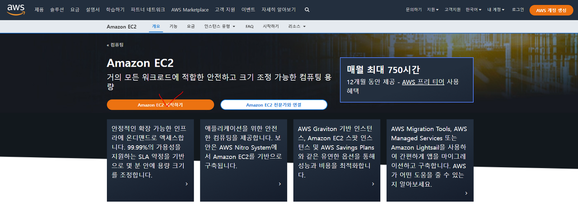Open the 고객 지원 menu

[225, 9]
